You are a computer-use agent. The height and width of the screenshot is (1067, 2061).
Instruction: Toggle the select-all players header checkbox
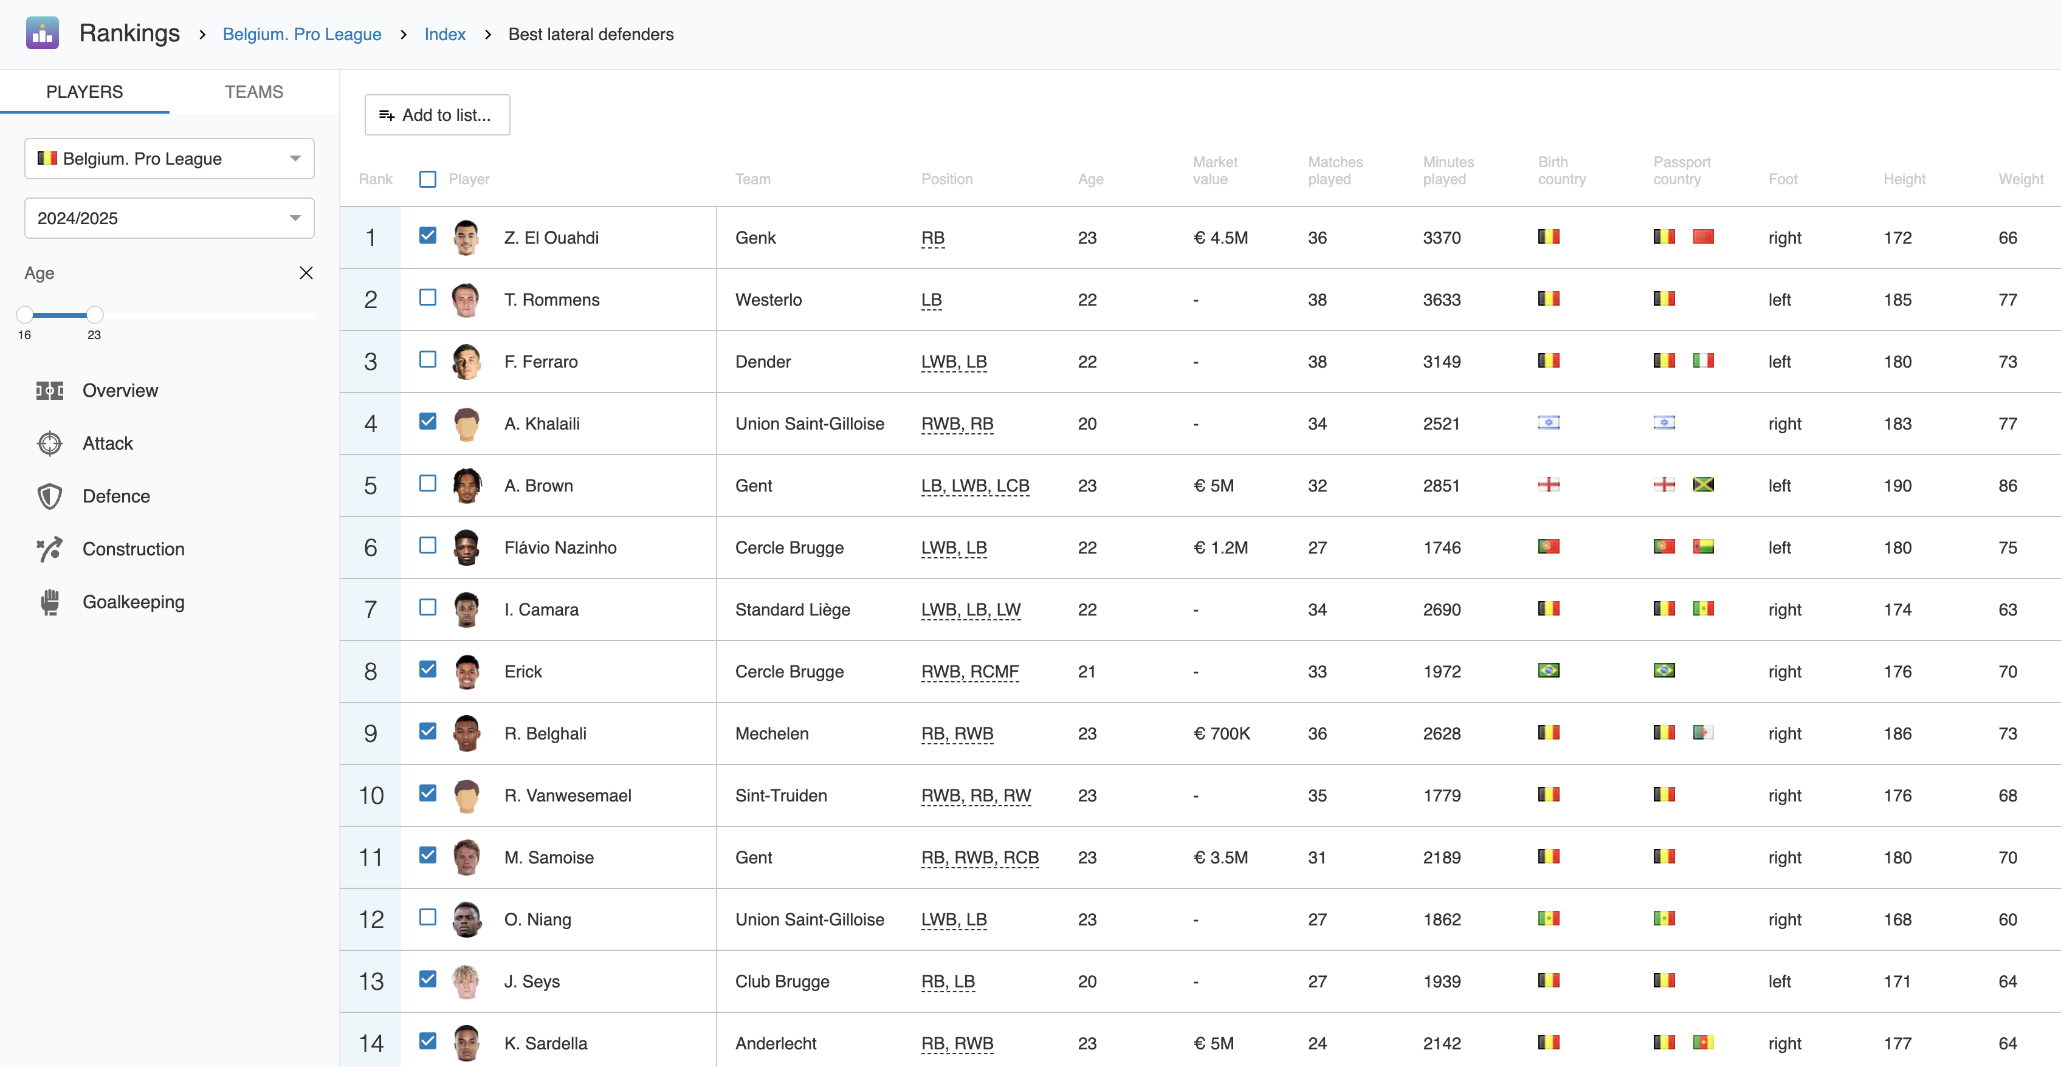click(x=428, y=179)
